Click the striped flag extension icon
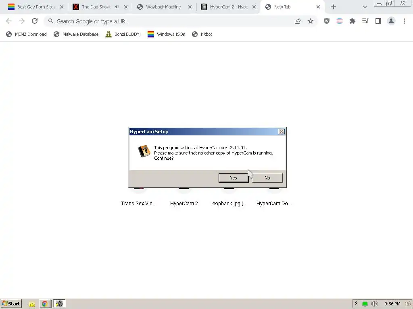Image resolution: width=413 pixels, height=309 pixels. click(340, 21)
